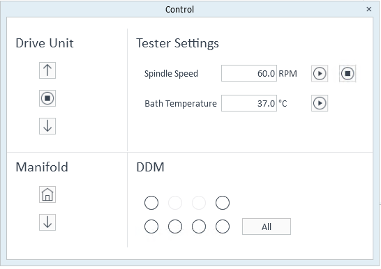Start bath temperature heating play button
The width and height of the screenshot is (381, 269).
pos(320,103)
